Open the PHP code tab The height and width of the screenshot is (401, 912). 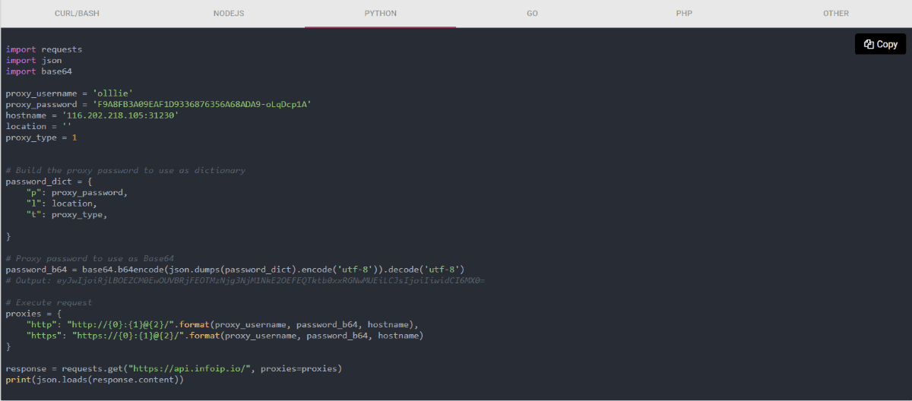click(684, 14)
